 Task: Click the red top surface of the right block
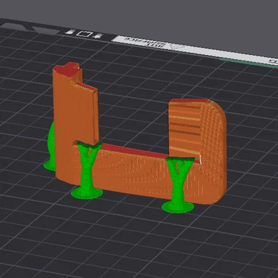coord(190,101)
